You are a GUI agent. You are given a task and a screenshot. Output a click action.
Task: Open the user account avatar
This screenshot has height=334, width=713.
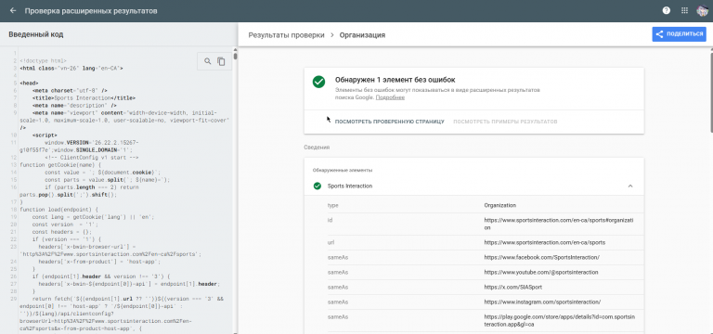point(703,11)
